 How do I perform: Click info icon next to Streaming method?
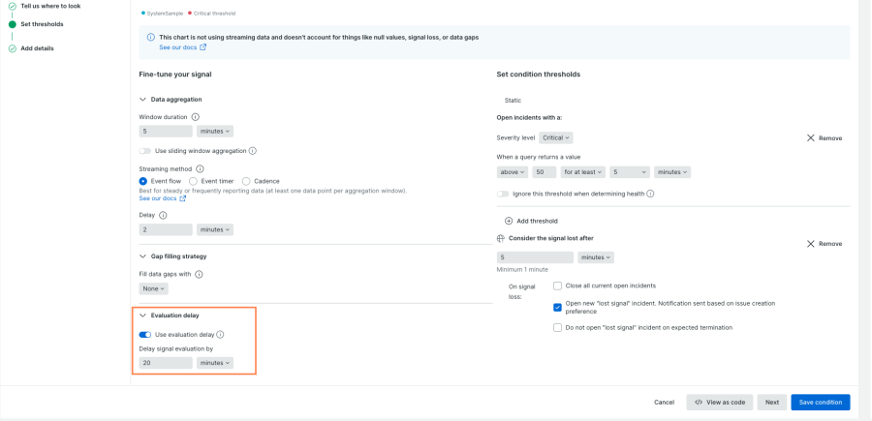click(201, 168)
